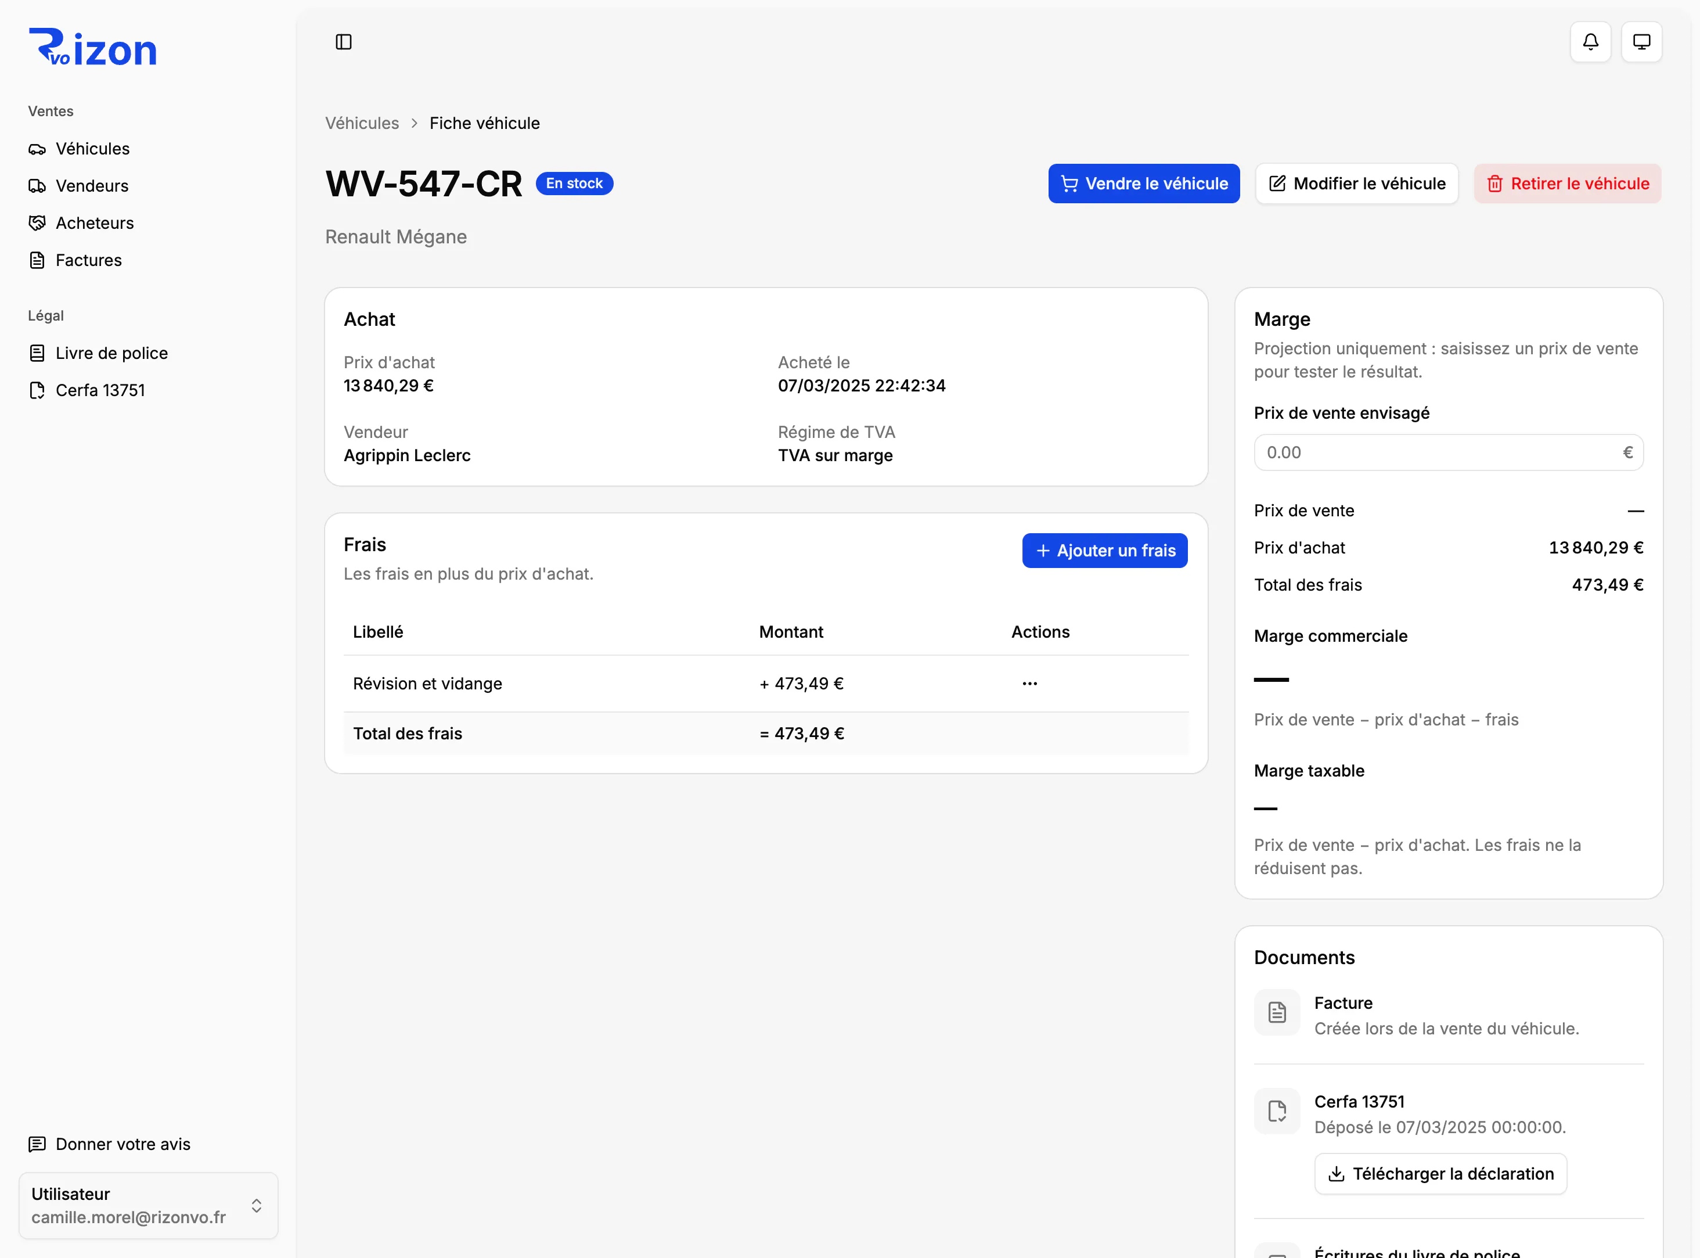Open Livre de police
1700x1258 pixels.
(149, 353)
